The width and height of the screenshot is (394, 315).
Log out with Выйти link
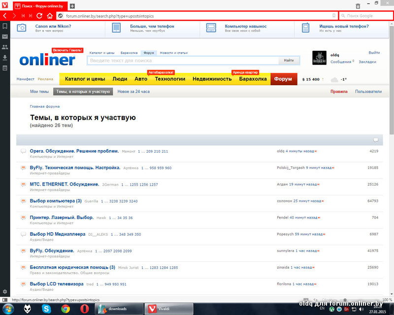(x=374, y=53)
